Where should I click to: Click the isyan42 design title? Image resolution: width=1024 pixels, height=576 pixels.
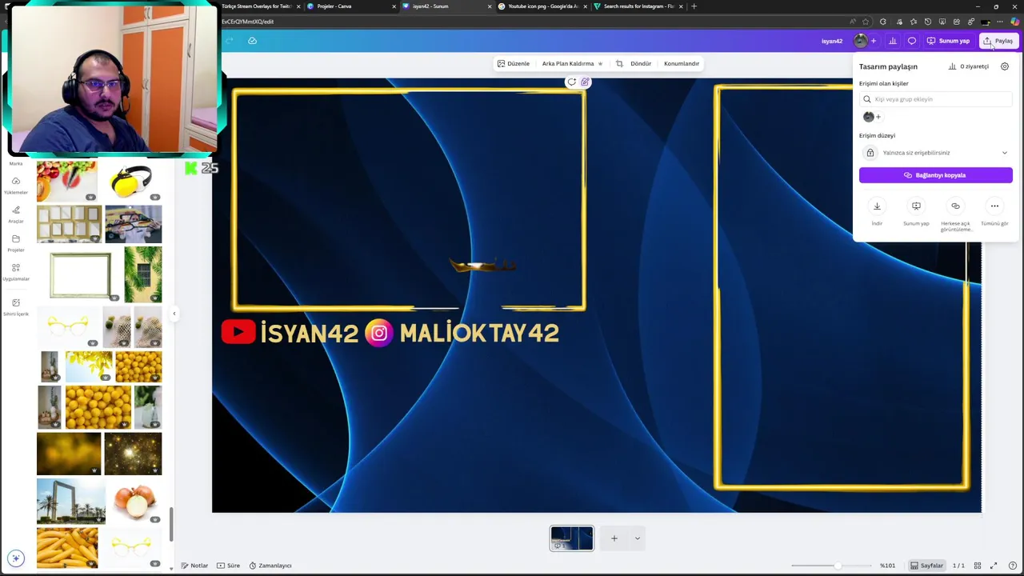coord(832,41)
